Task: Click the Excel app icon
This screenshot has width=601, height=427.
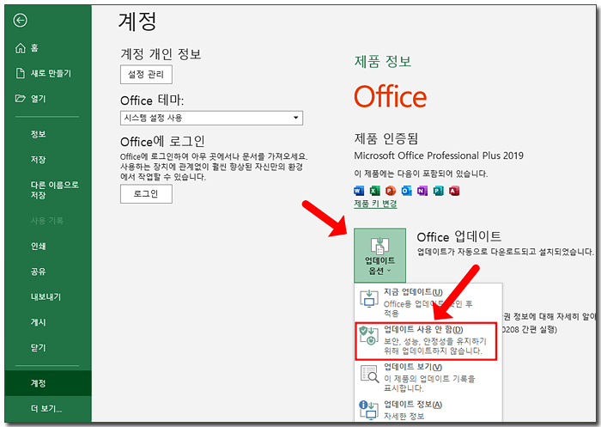Action: (x=374, y=191)
